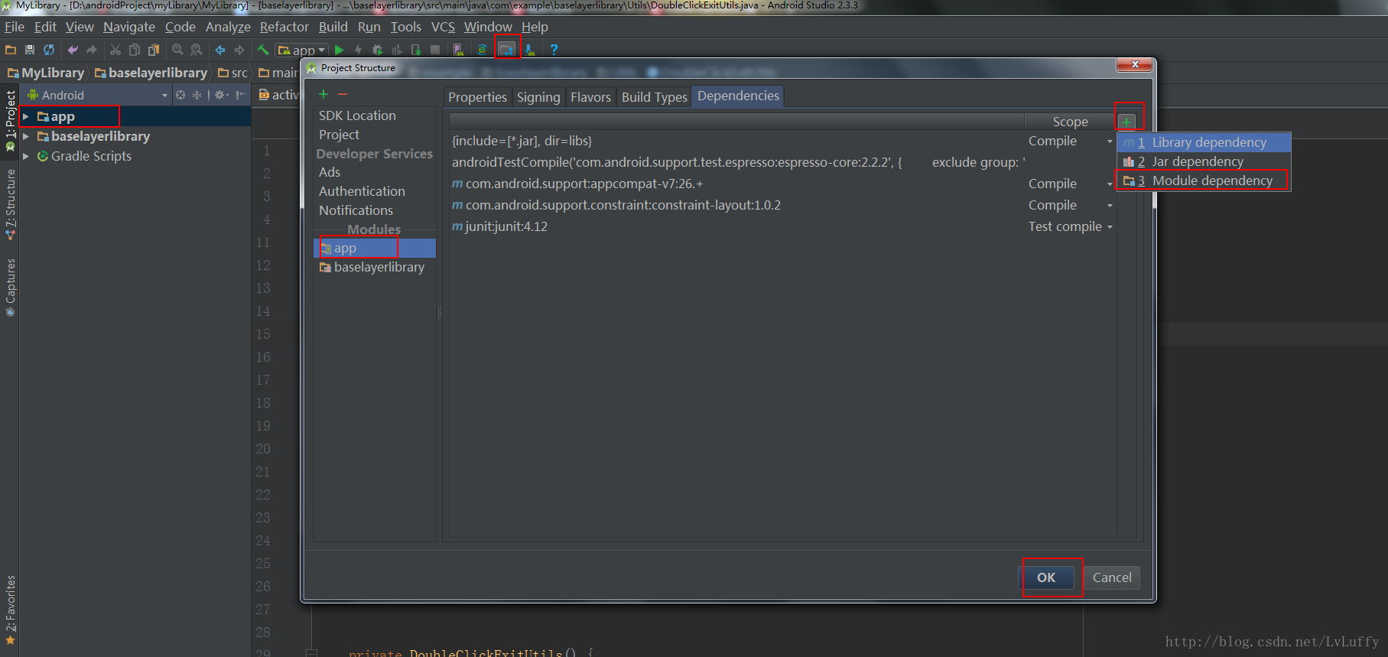Navigate Forward with the right arrow icon
The width and height of the screenshot is (1388, 657).
coord(239,50)
